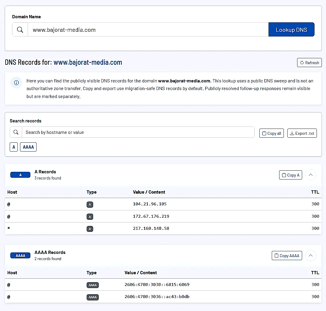The height and width of the screenshot is (311, 326).
Task: Click the TTL 300 of 104.21.96.105 row
Action: point(315,204)
